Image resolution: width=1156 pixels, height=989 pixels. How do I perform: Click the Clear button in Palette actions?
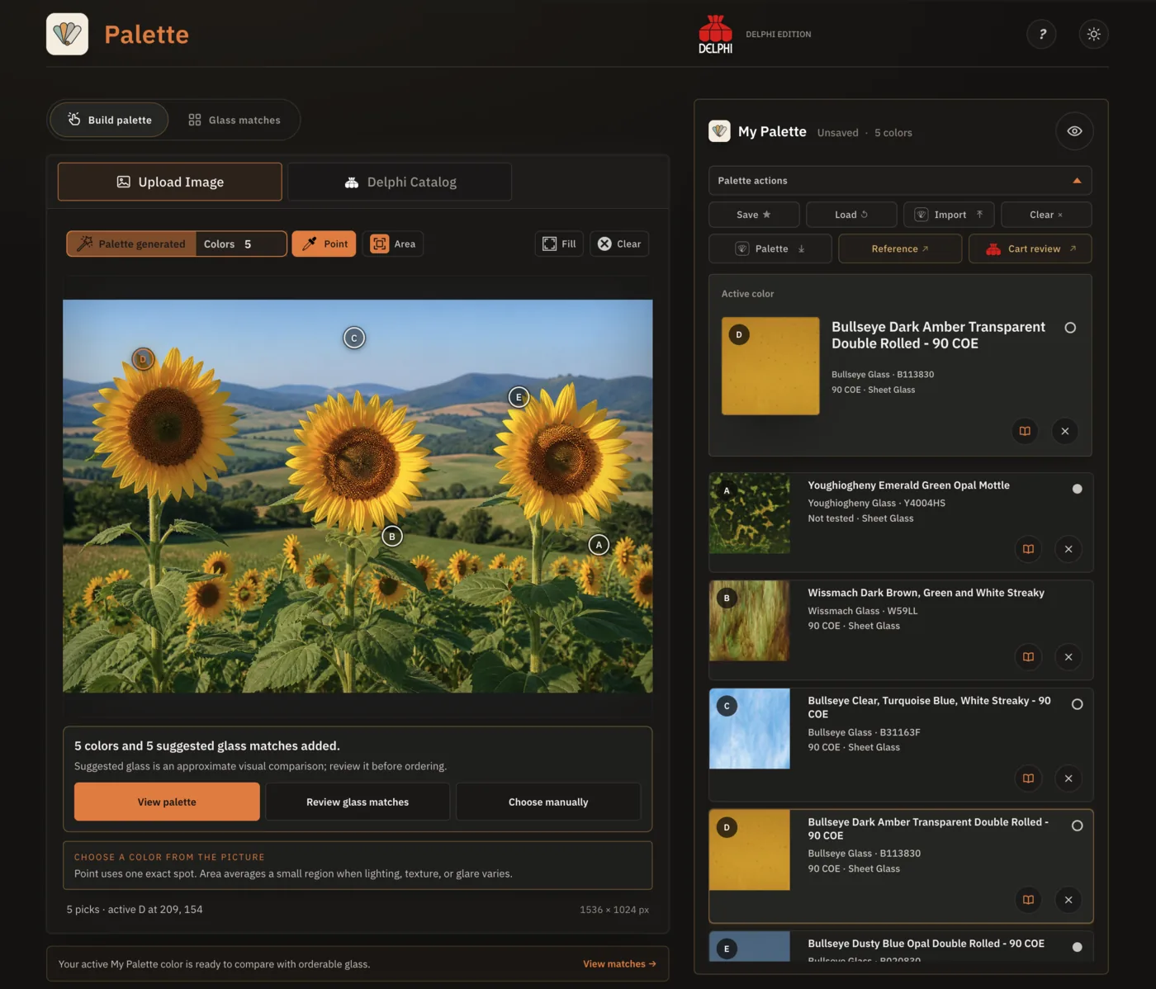click(1046, 215)
